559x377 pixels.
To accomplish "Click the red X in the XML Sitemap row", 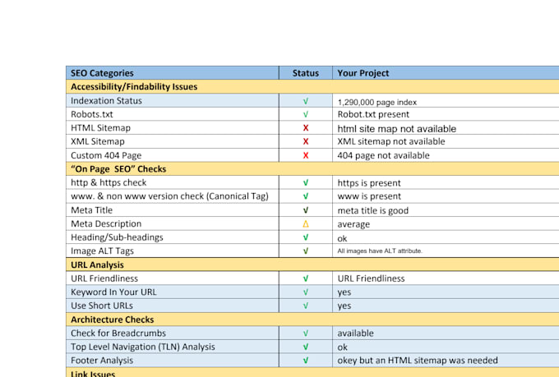I will pos(306,141).
